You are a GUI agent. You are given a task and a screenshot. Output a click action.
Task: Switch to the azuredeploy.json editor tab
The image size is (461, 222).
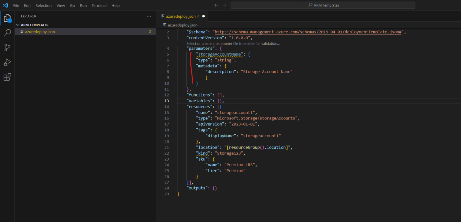180,16
